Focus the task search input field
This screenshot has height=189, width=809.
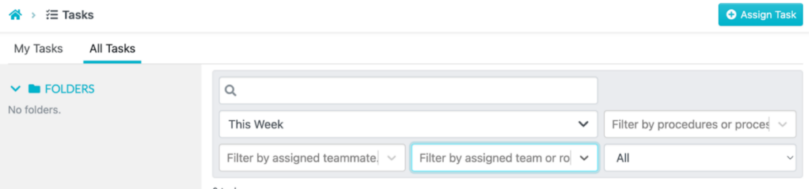[408, 91]
